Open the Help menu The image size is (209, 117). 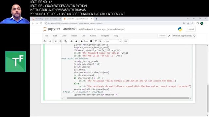click(x=116, y=36)
